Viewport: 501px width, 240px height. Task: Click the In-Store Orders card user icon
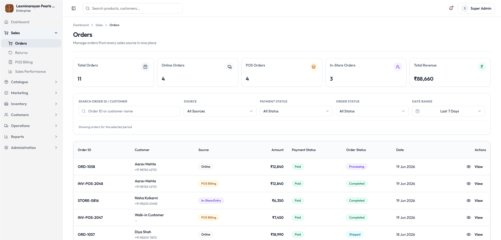398,67
